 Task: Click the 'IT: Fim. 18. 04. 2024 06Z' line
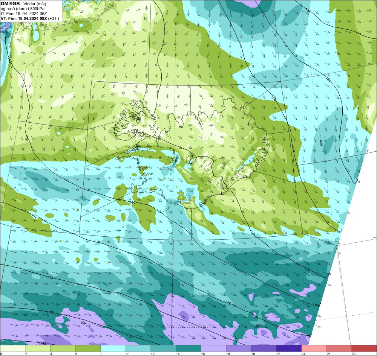pos(24,14)
